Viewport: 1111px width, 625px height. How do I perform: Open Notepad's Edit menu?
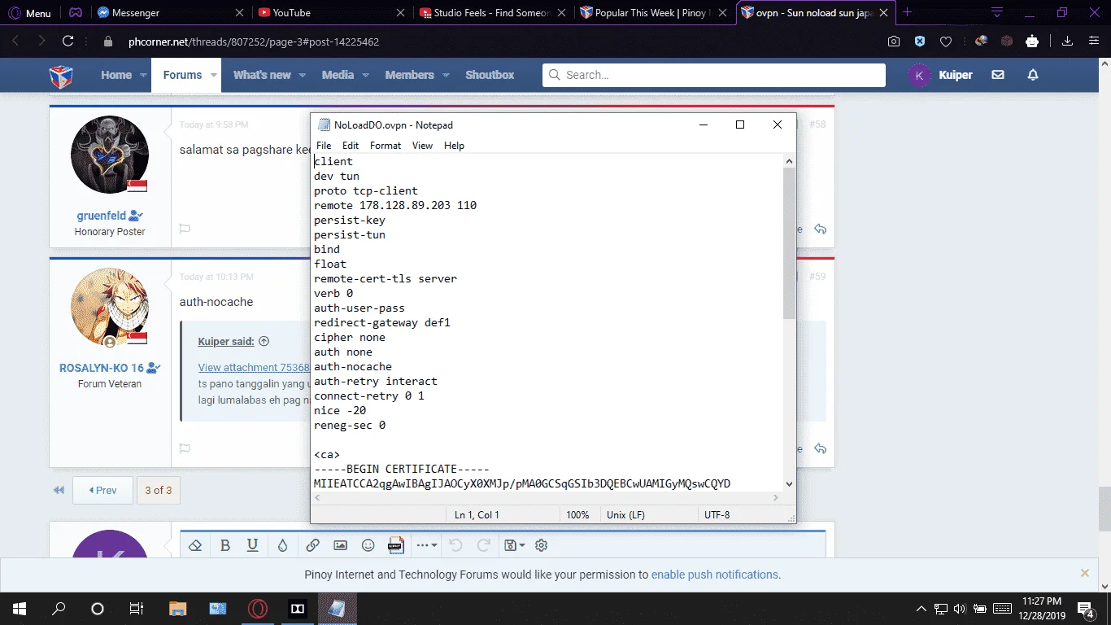(x=351, y=146)
